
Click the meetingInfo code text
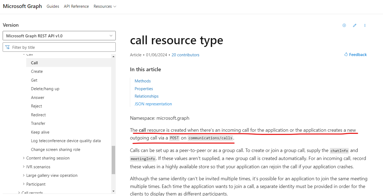click(143, 159)
